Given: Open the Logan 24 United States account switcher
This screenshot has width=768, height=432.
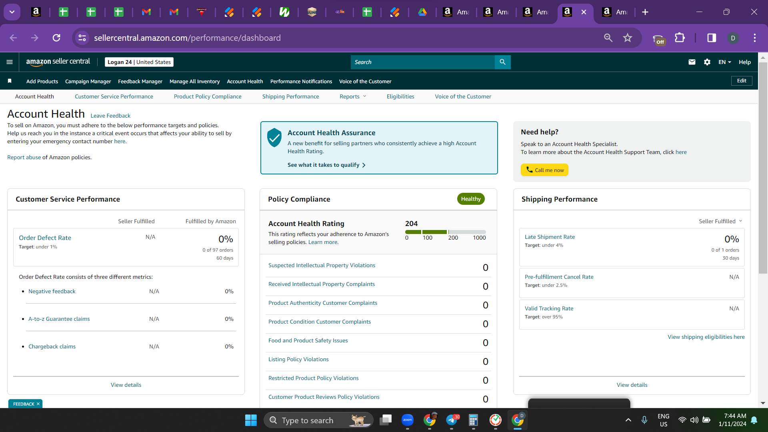Looking at the screenshot, I should point(139,62).
